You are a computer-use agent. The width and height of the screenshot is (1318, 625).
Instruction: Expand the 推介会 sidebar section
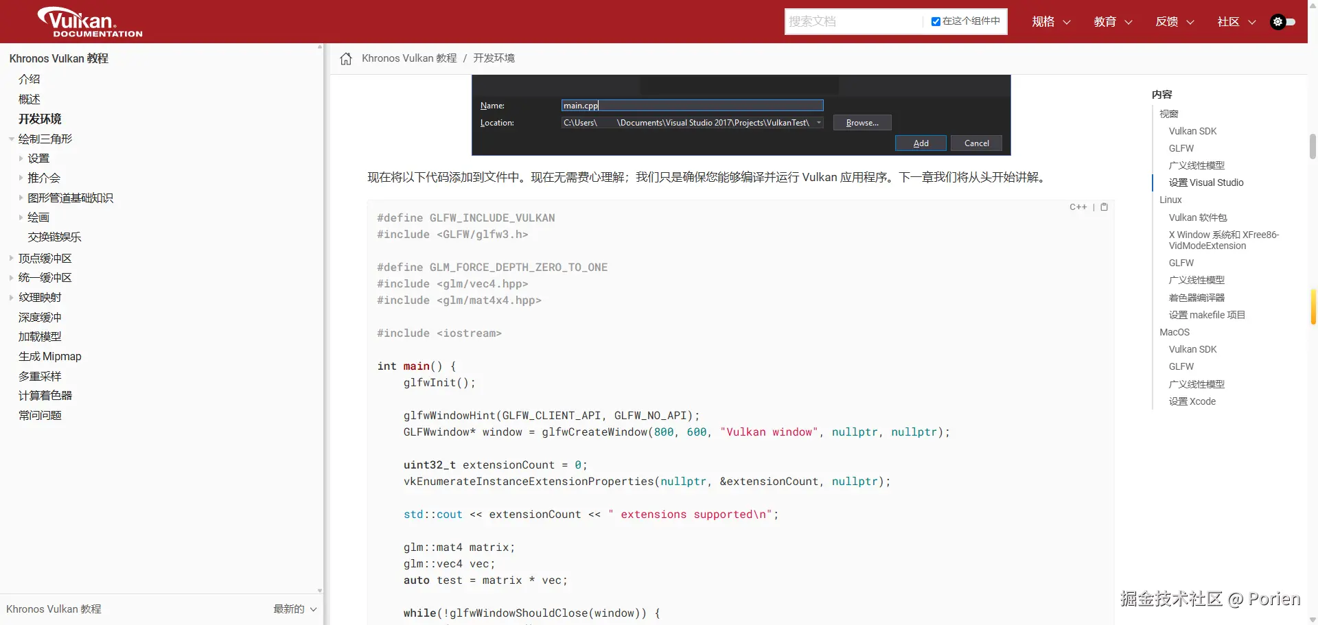click(x=21, y=178)
